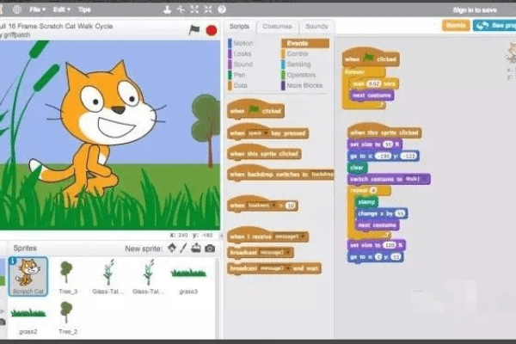
Task: Click the 'forever' block in script
Action: 354,71
